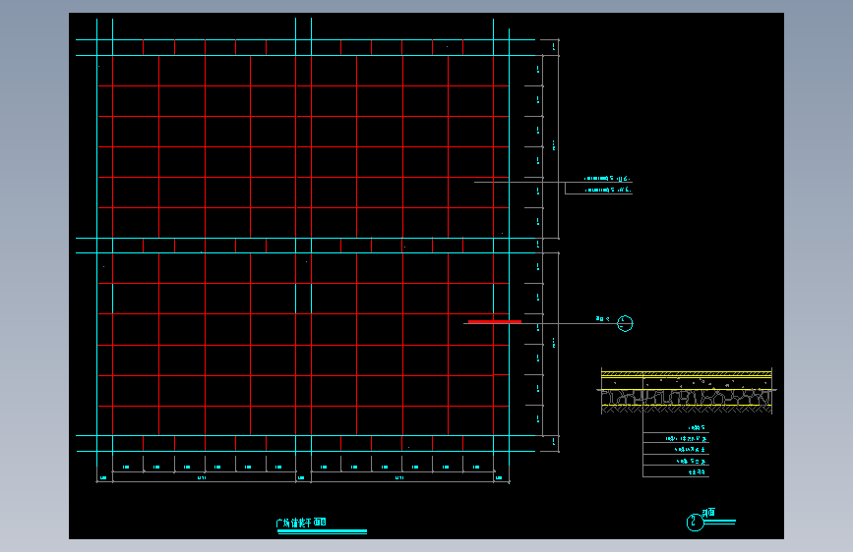Select the thick red section cut mark
Screen dimensions: 853x552
pos(495,321)
